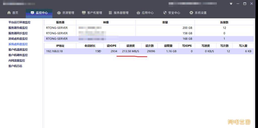
Task: Open 服务器负载监控 in the sidebar
Action: pyautogui.click(x=18, y=28)
